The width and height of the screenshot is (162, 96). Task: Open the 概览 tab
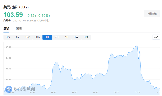6,29
